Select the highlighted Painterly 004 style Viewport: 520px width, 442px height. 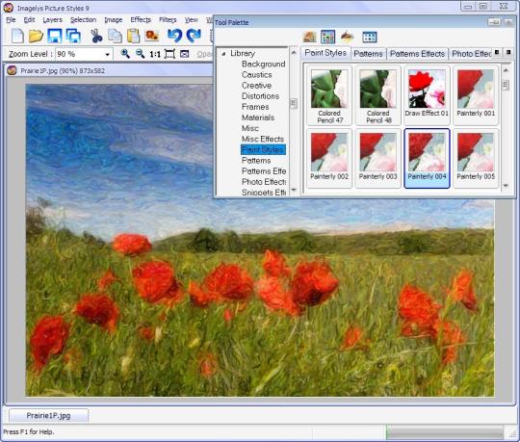[427, 159]
